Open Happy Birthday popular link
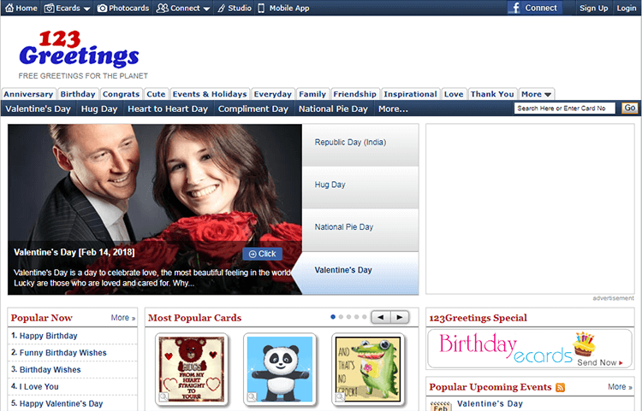This screenshot has height=411, width=642. [48, 336]
